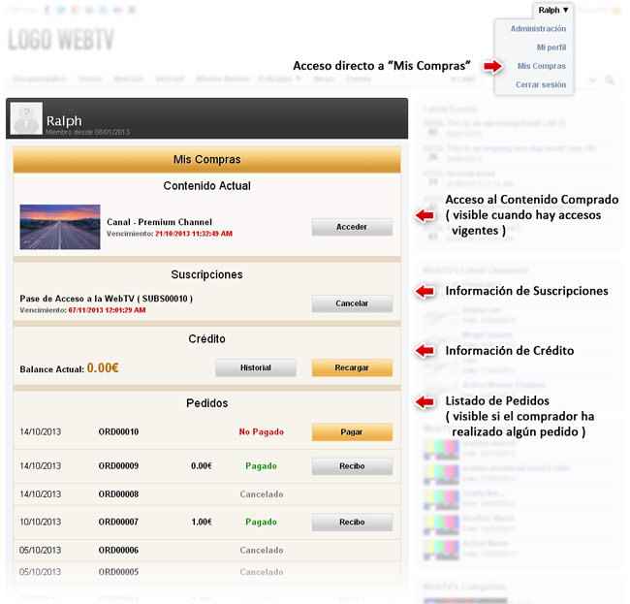Click the Facebook icon in the top bar
Viewport: 630px width, 604px height.
tap(47, 10)
